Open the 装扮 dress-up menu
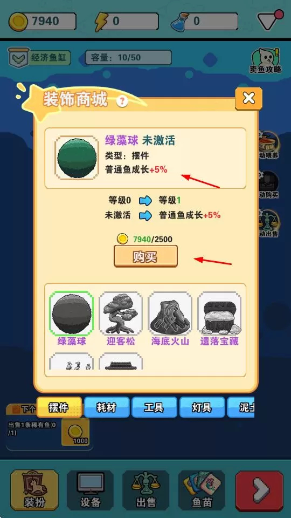Viewport: 291px width, 518px height. pos(34,490)
